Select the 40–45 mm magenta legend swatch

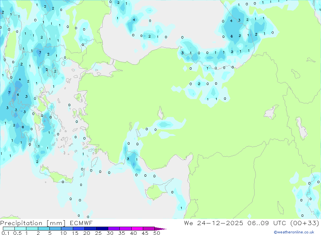click(137, 229)
